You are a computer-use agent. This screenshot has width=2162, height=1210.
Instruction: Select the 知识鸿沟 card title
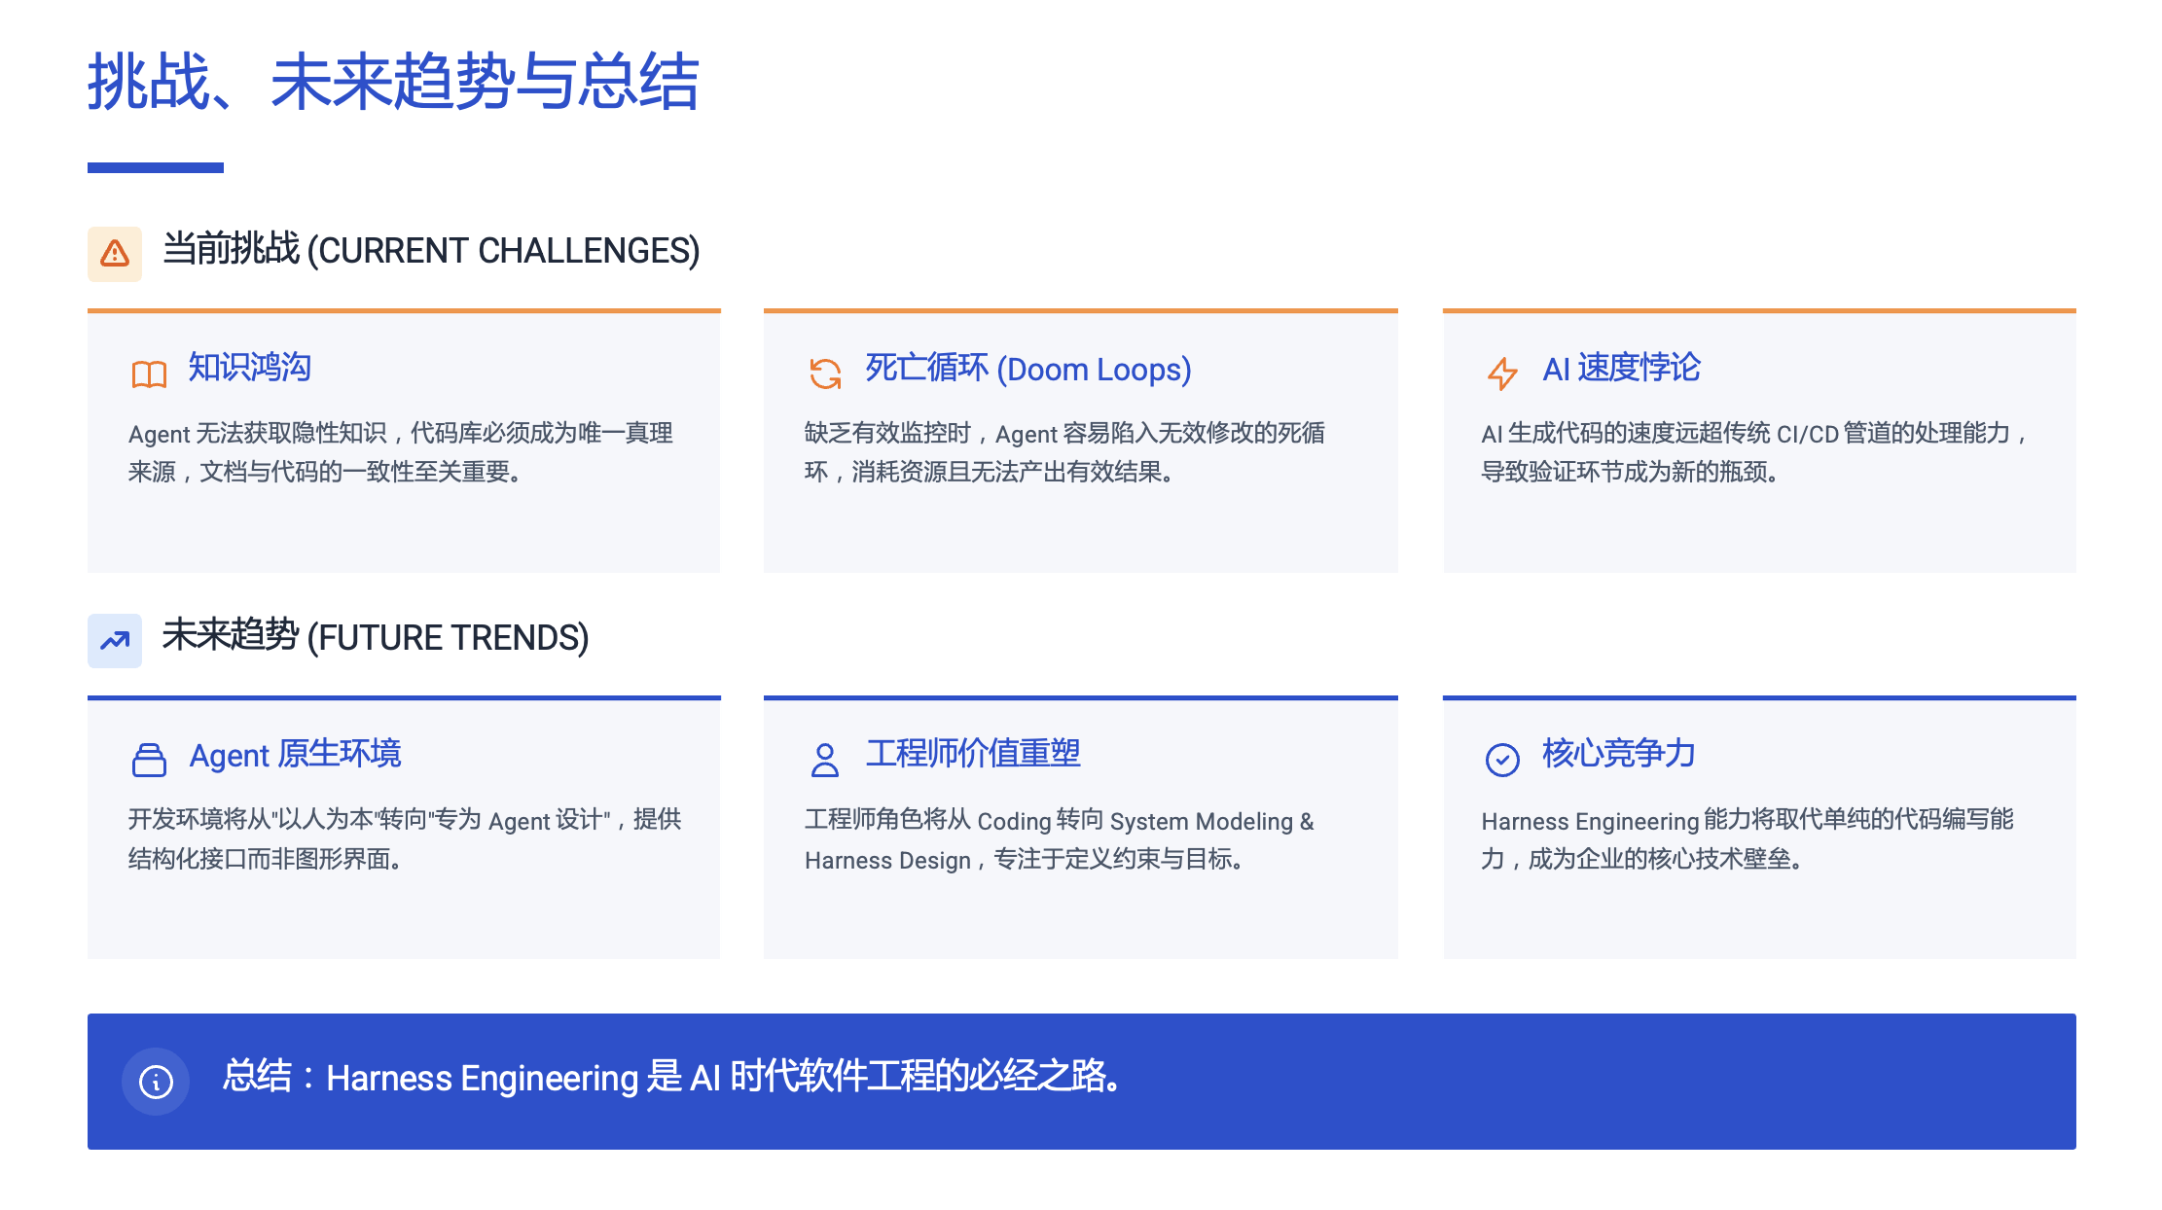(249, 368)
